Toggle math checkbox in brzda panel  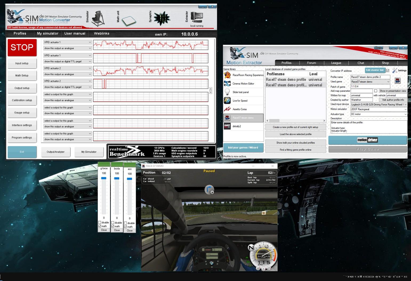click(113, 226)
